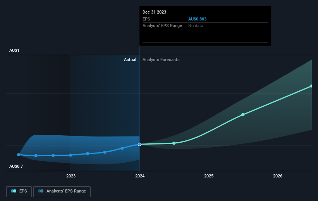
Task: Click the 2023 x-axis label
Action: pos(71,176)
